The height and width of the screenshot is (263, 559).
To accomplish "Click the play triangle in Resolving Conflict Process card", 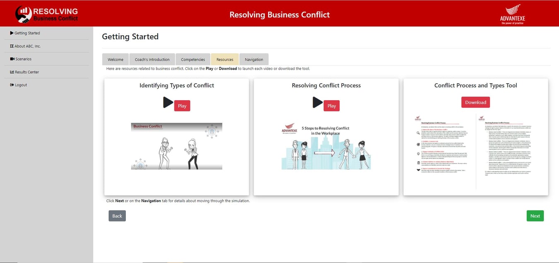I will pyautogui.click(x=318, y=103).
